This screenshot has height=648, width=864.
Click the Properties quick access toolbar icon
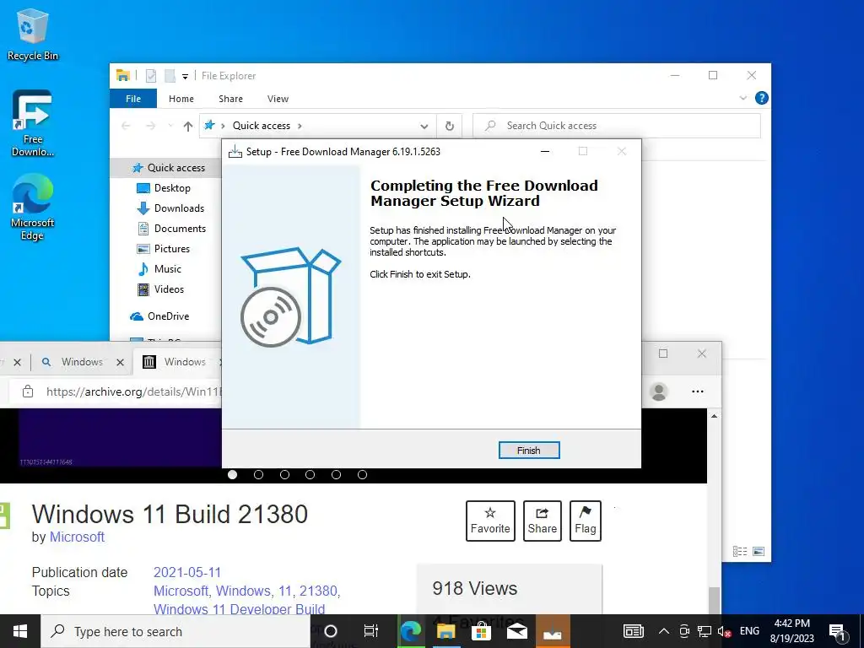150,76
